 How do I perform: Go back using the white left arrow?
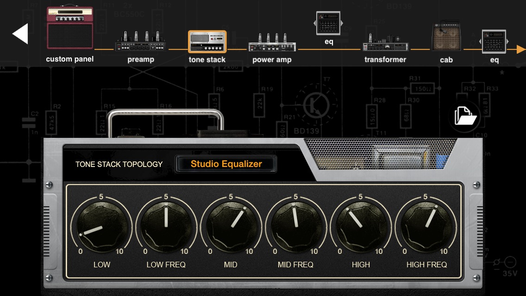20,34
